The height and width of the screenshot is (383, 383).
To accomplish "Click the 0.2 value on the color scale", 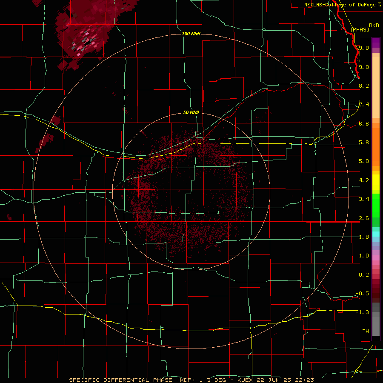I will point(364,274).
